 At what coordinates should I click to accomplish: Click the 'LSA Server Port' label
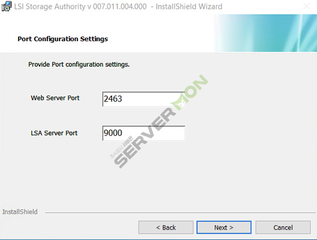[54, 133]
